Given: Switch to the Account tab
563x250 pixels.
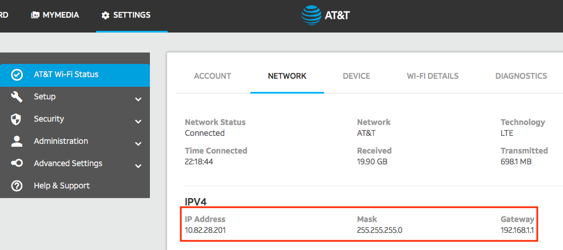Looking at the screenshot, I should click(x=212, y=76).
